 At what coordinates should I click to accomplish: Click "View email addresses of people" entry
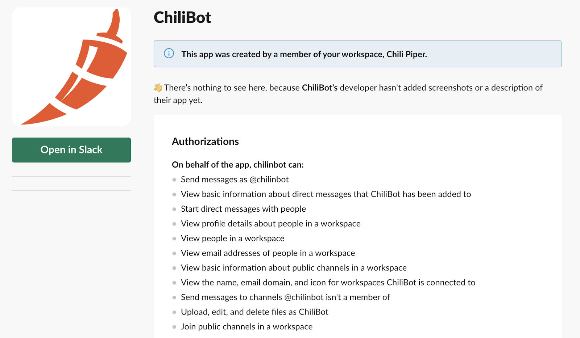(x=268, y=253)
